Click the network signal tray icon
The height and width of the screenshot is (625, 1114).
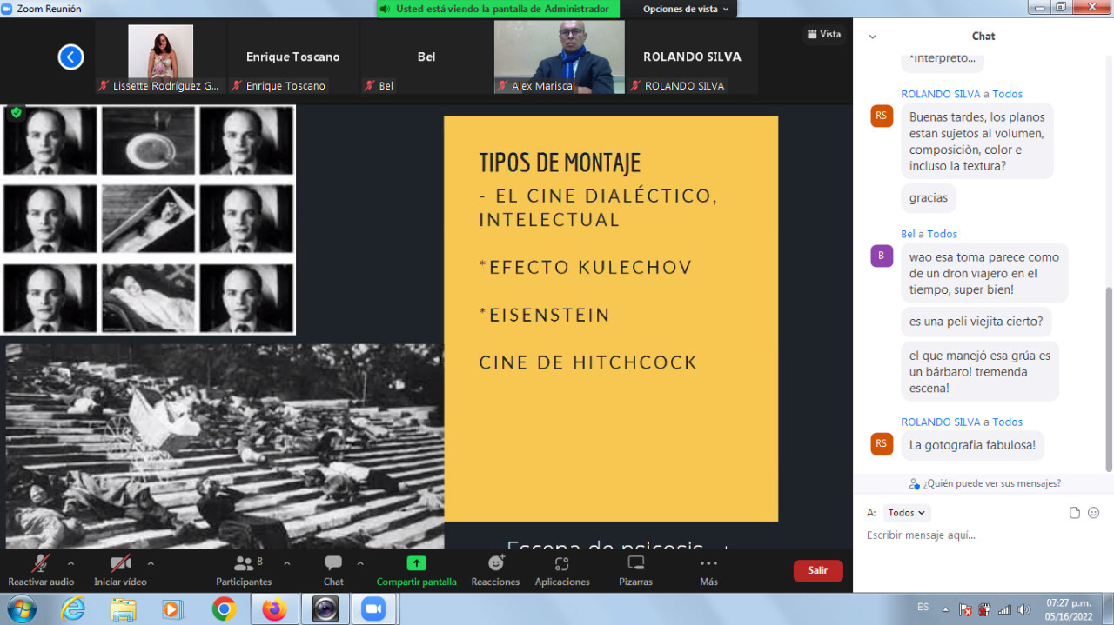coord(1004,609)
